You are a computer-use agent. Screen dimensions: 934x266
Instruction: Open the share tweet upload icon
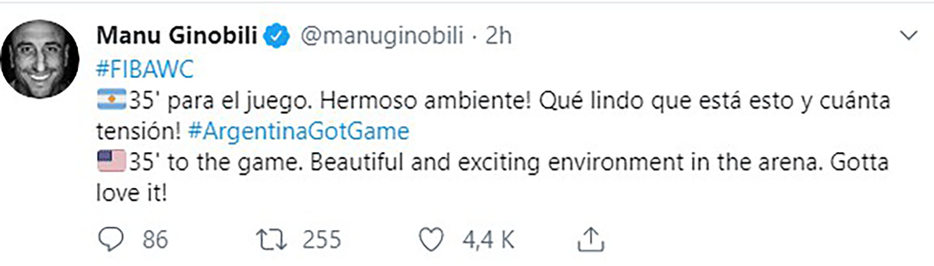click(x=591, y=240)
